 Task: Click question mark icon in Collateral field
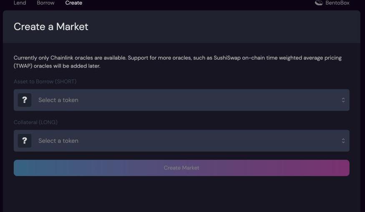click(x=25, y=141)
